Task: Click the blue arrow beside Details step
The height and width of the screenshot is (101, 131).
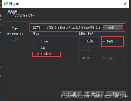Action: click(9, 34)
